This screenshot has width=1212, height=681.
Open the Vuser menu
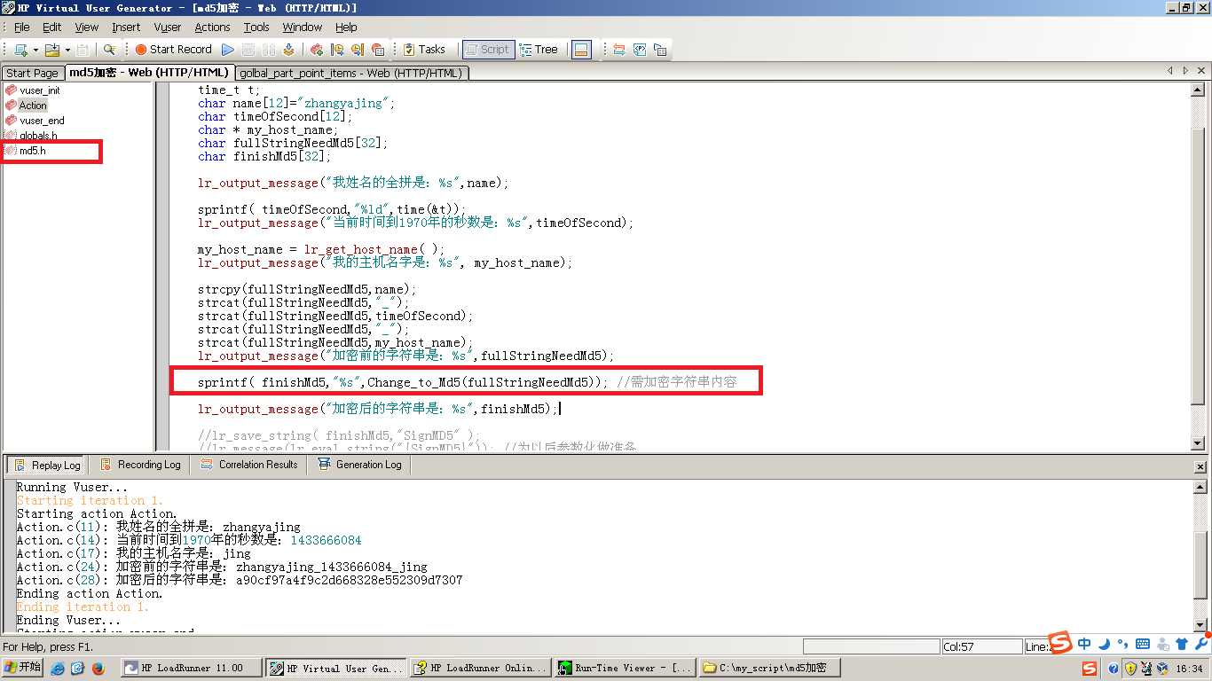pos(167,27)
